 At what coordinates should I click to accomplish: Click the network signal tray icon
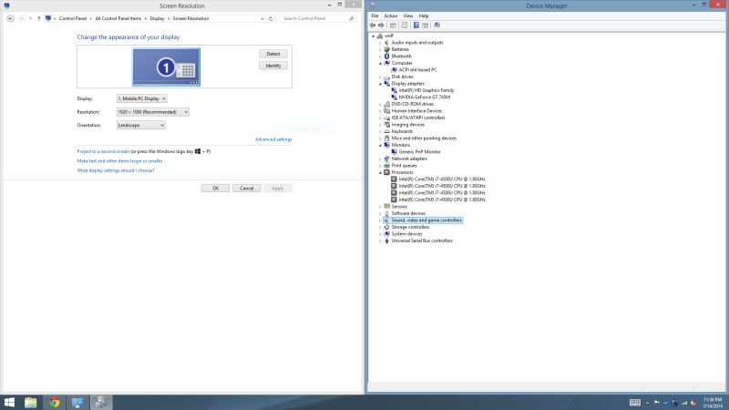[684, 403]
